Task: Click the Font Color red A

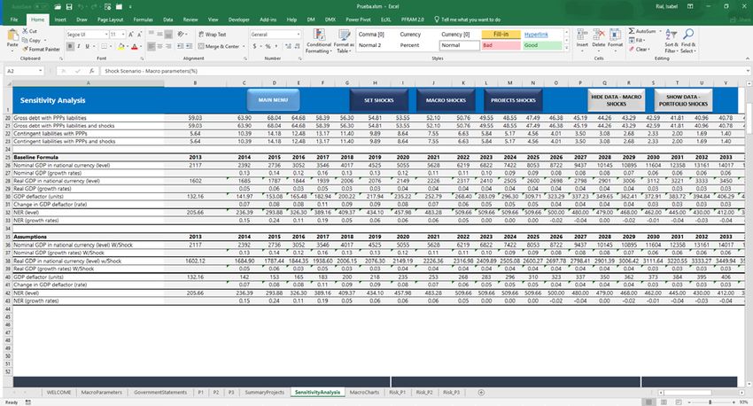Action: 135,47
